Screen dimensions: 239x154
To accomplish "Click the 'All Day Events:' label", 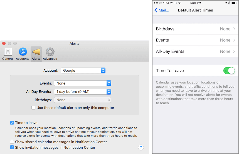I will click(x=39, y=92).
